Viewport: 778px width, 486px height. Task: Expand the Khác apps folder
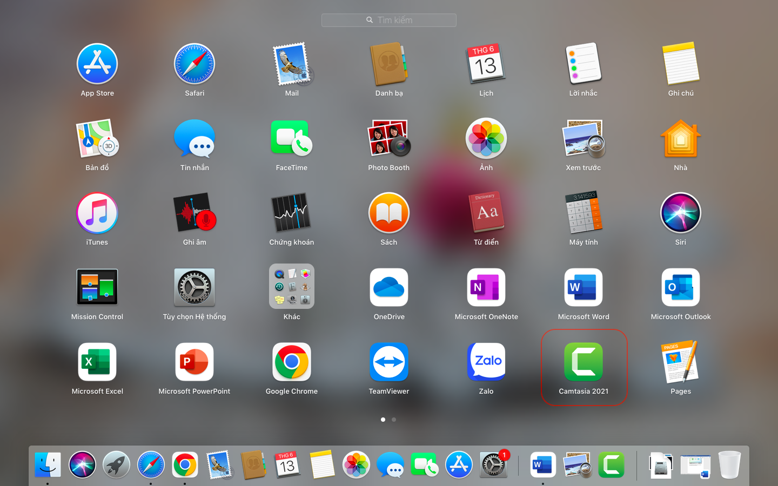(292, 286)
